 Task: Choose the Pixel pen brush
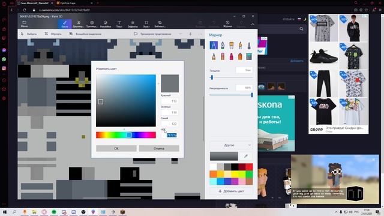[x=249, y=46]
